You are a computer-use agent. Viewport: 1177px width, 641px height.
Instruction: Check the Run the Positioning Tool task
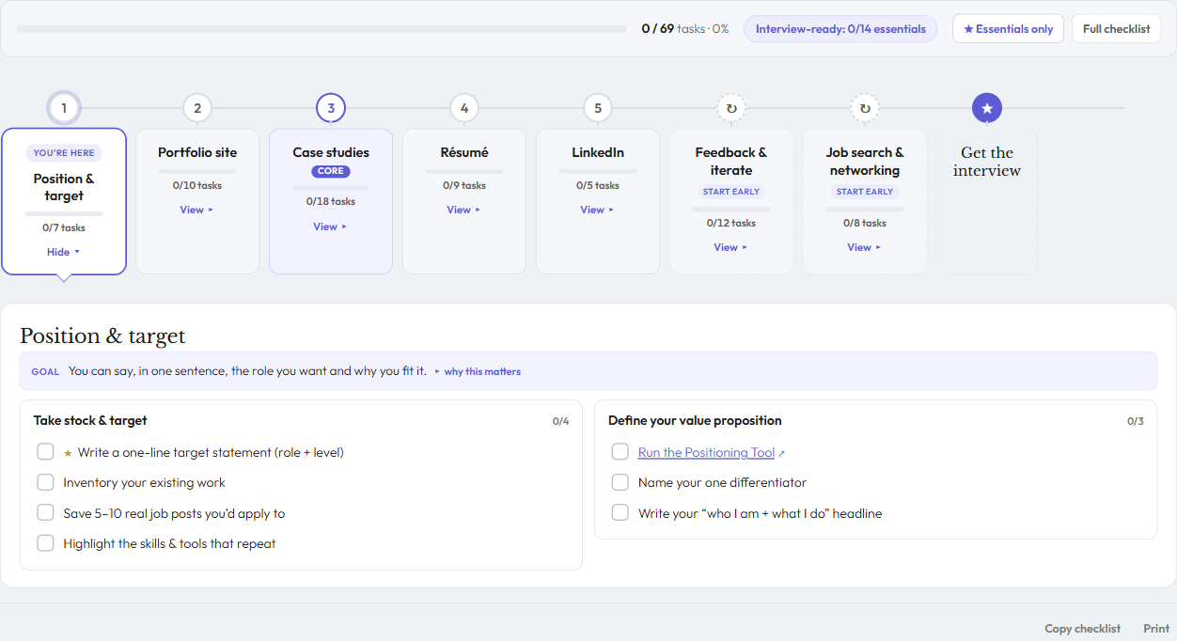(x=620, y=452)
